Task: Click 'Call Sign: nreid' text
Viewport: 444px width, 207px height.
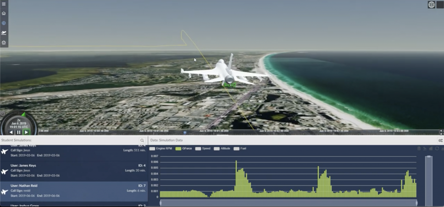Action: click(x=20, y=191)
